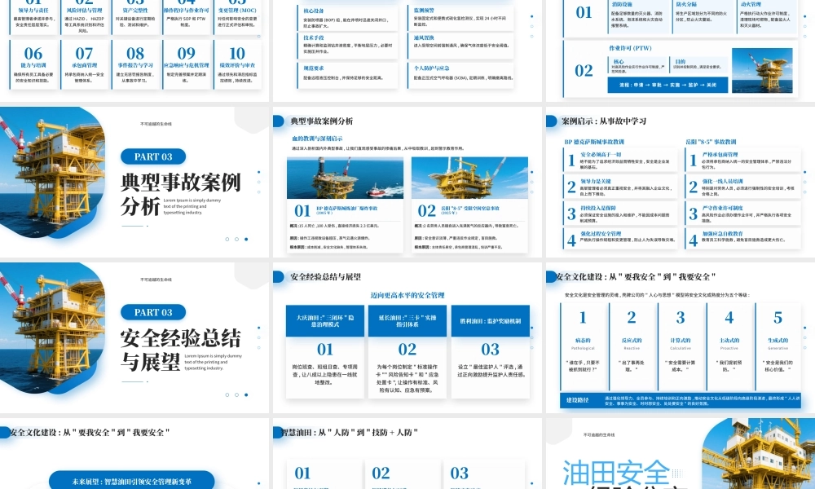Screen dimensions: 815x489
Task: Click the offshore platform photo in 作业许可 slide
Action: coord(762,70)
